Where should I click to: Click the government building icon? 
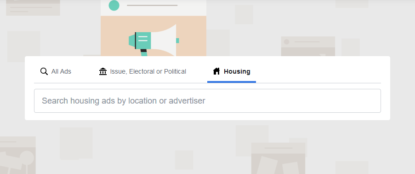[102, 71]
